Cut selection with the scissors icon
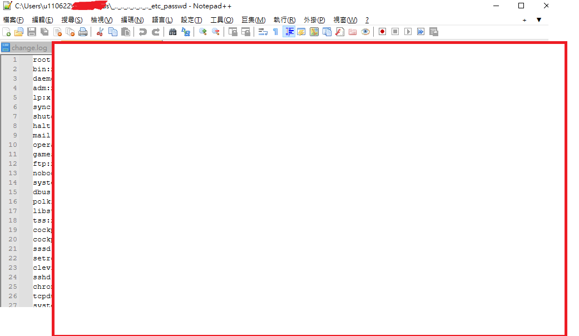 click(x=100, y=32)
